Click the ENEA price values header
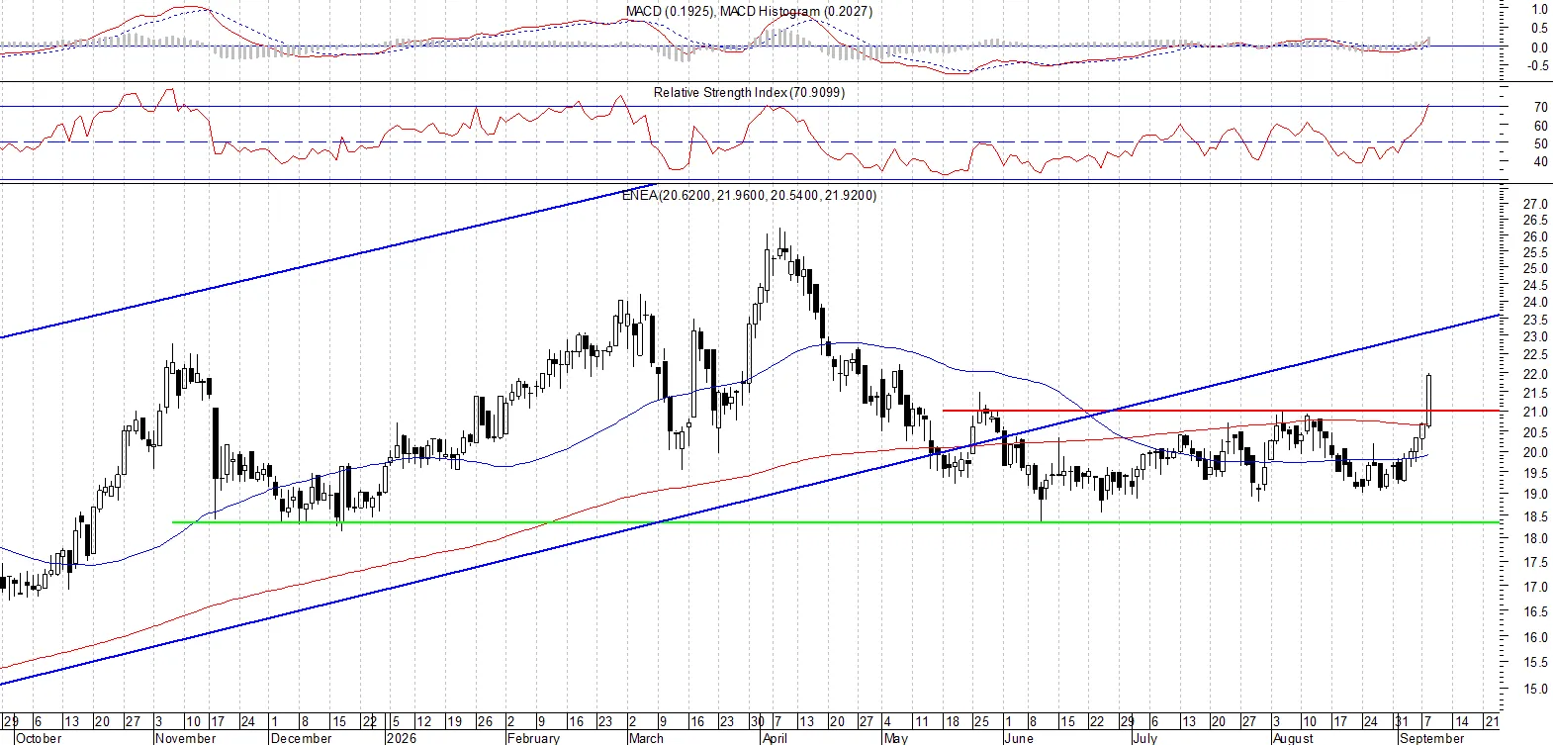The image size is (1553, 745). (749, 195)
